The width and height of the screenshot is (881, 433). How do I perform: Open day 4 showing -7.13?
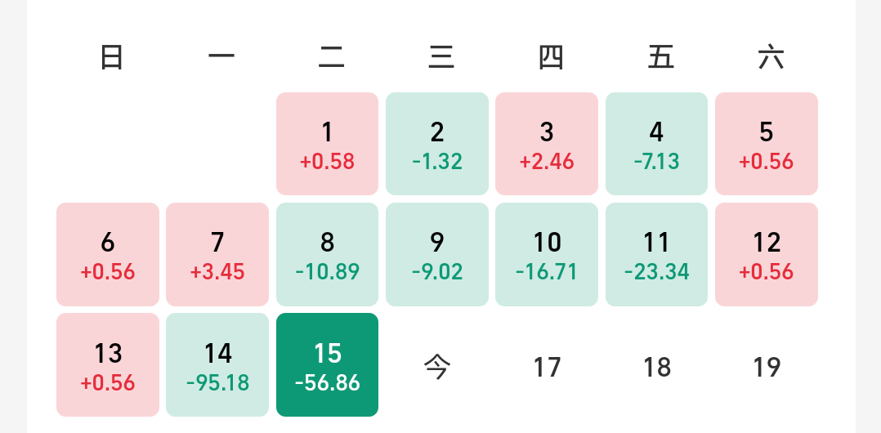coord(656,144)
